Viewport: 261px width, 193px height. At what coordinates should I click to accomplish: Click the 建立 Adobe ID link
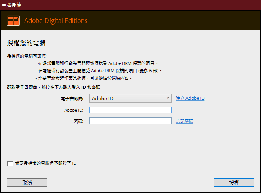[x=190, y=98]
